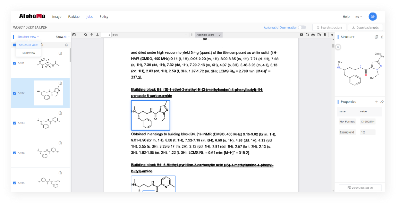The width and height of the screenshot is (399, 206).
Task: Open the PatMap tab
Action: (74, 17)
